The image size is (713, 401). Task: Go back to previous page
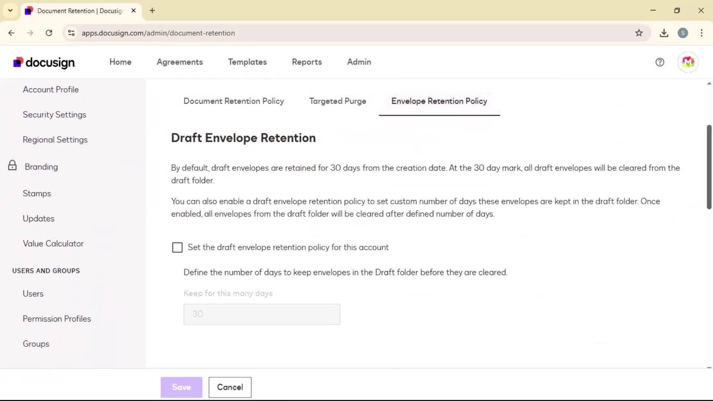click(12, 33)
